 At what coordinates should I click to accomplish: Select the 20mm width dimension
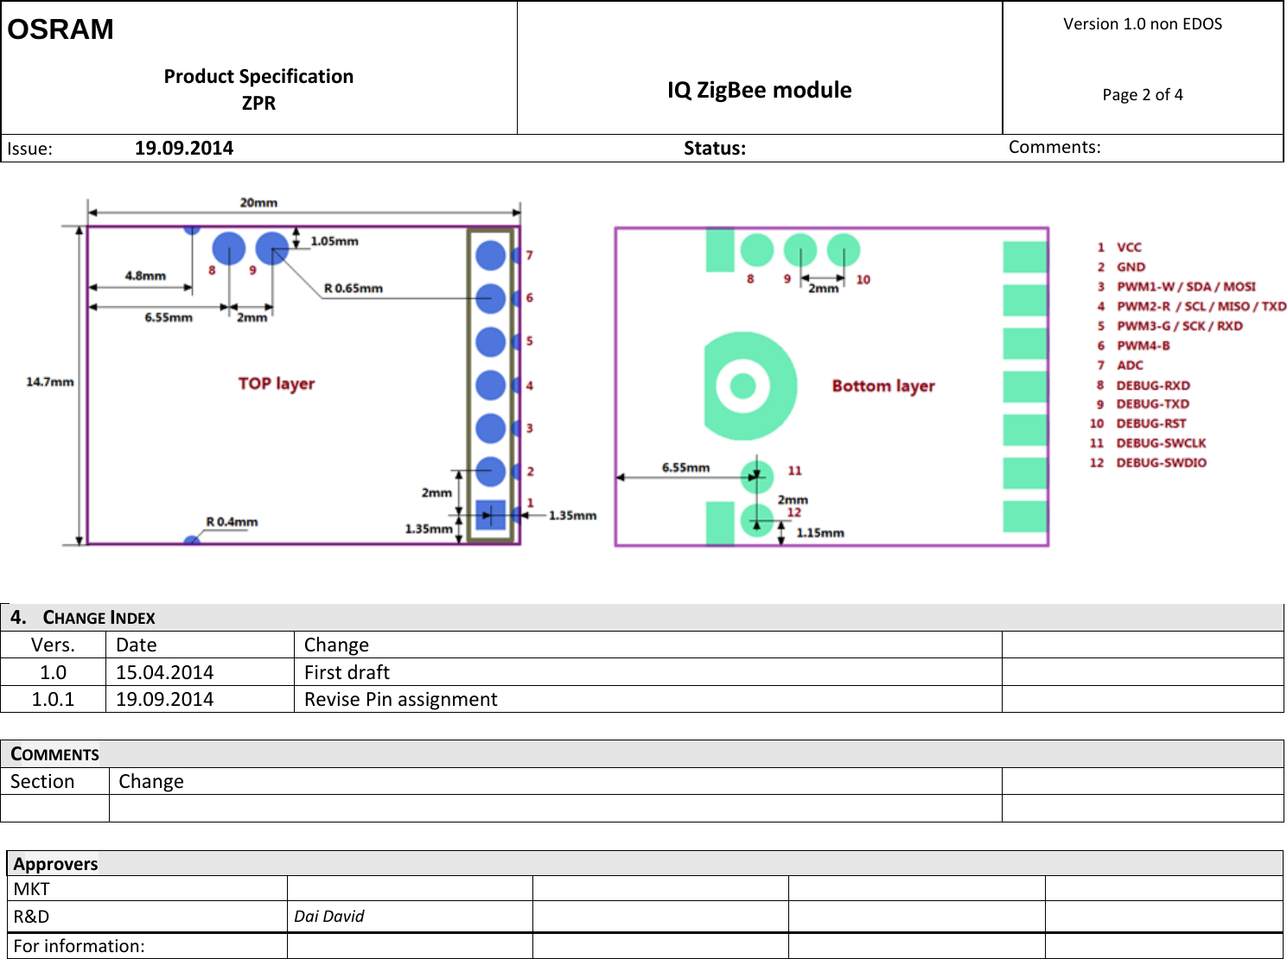[x=258, y=202]
